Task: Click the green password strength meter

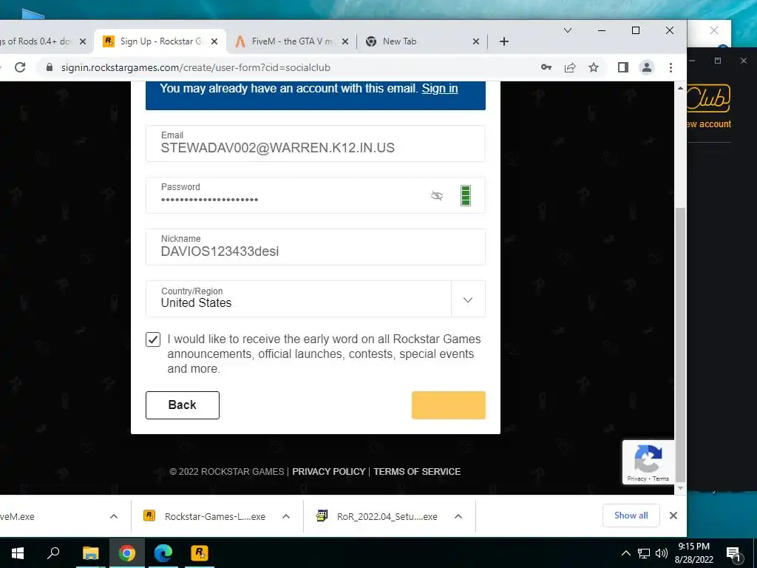Action: click(466, 195)
